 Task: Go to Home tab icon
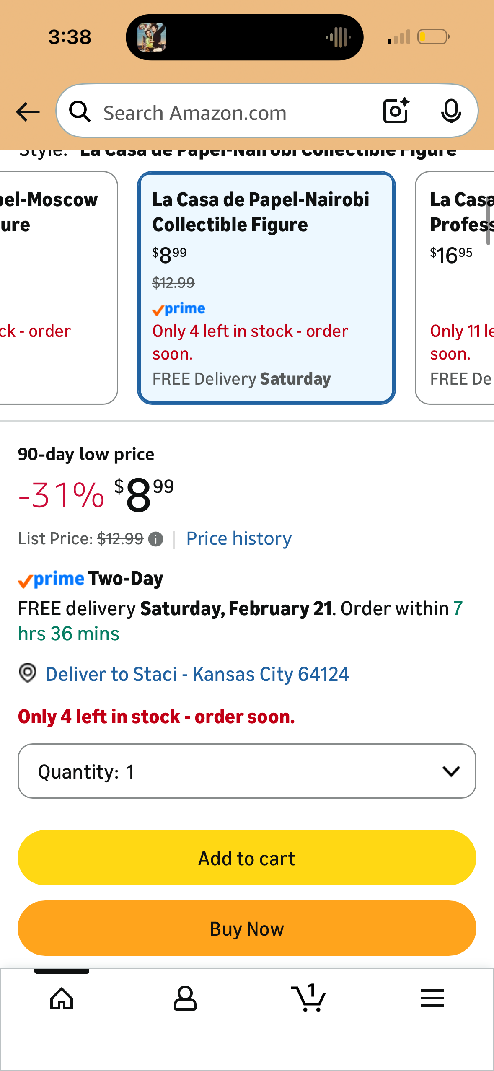62,998
